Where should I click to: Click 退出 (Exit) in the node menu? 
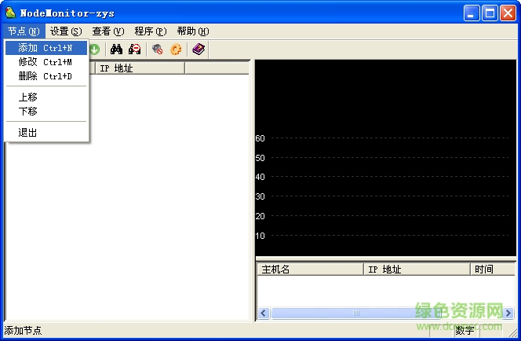pos(28,133)
